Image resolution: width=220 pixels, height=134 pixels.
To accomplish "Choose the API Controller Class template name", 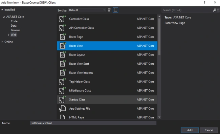I will [81, 28].
